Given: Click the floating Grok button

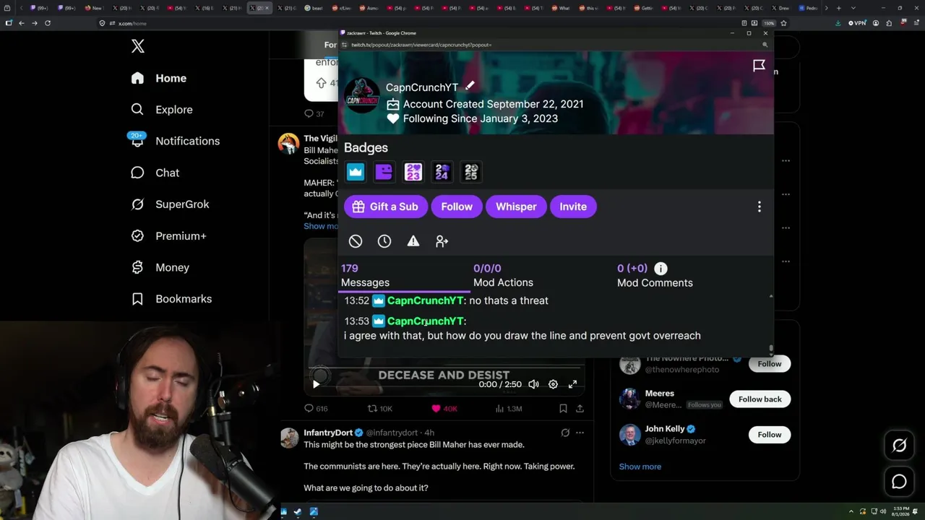Looking at the screenshot, I should point(899,446).
